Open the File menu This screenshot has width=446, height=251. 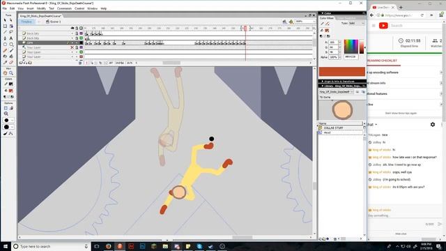pos(5,8)
